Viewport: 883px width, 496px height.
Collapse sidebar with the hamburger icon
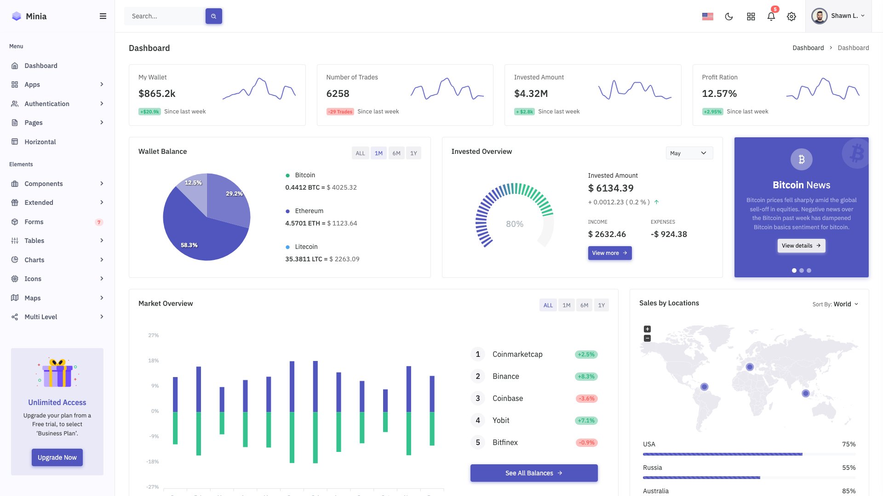pos(103,16)
